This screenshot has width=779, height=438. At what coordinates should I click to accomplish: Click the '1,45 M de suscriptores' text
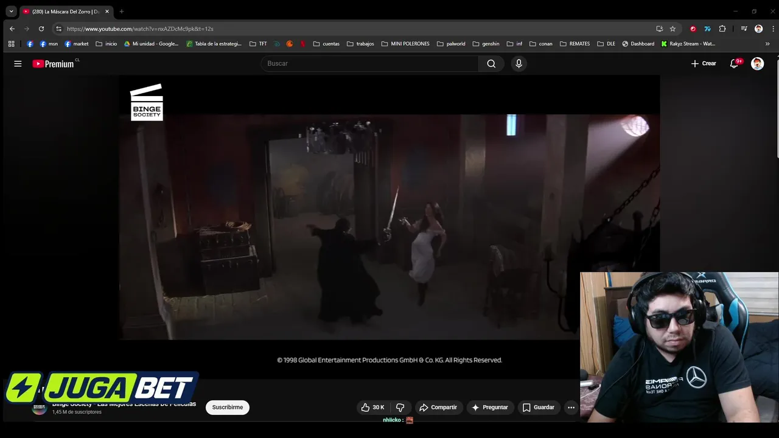coord(77,412)
